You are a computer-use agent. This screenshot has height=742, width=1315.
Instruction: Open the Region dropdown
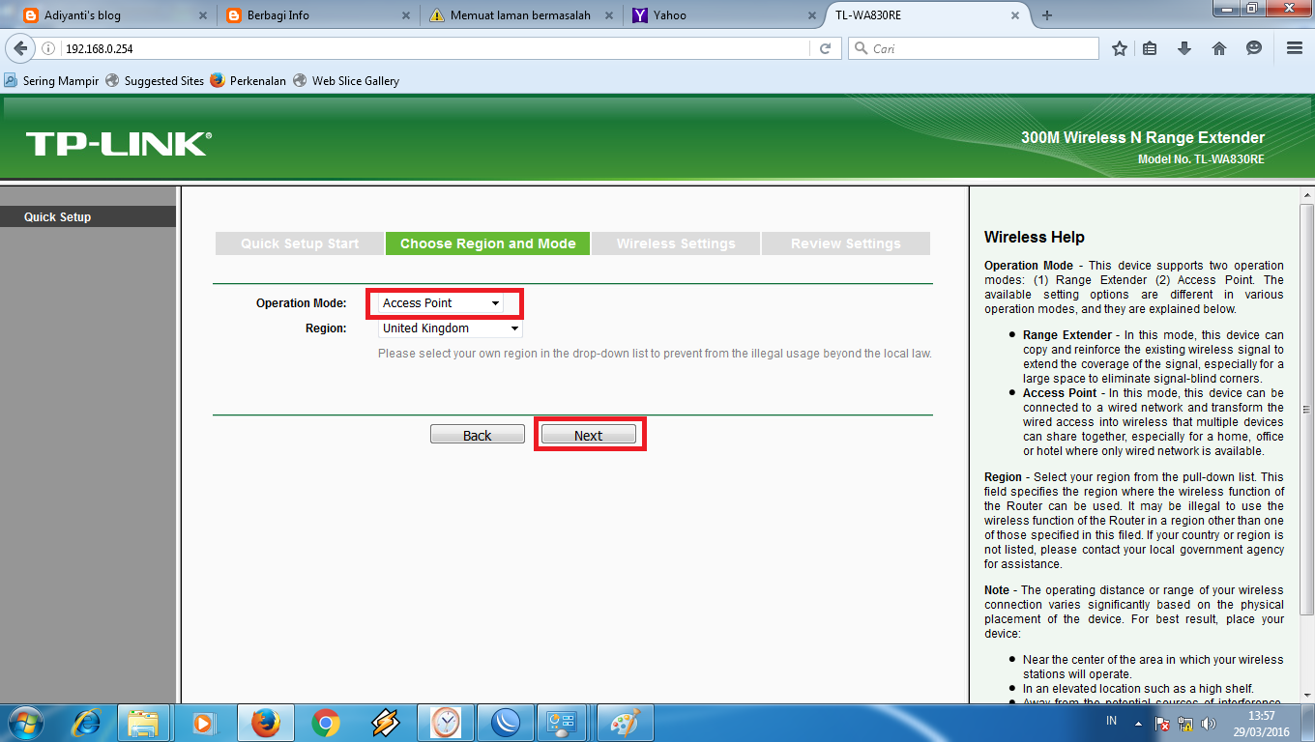pyautogui.click(x=451, y=328)
